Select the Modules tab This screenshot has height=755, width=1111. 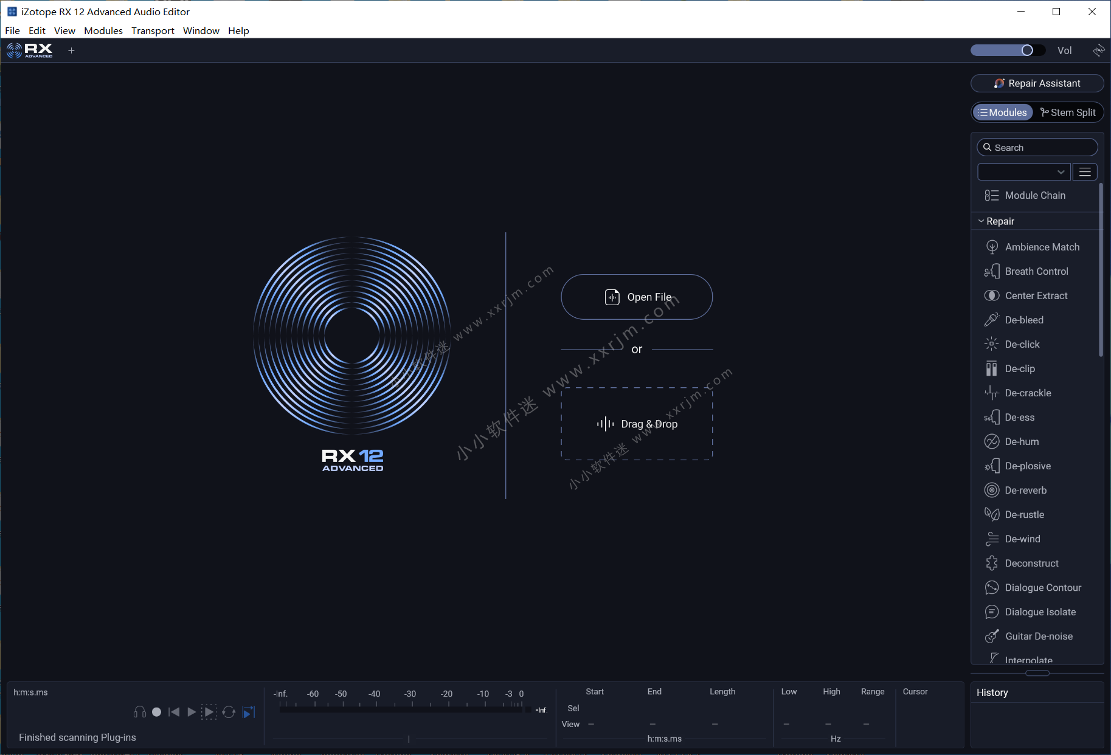coord(1002,112)
